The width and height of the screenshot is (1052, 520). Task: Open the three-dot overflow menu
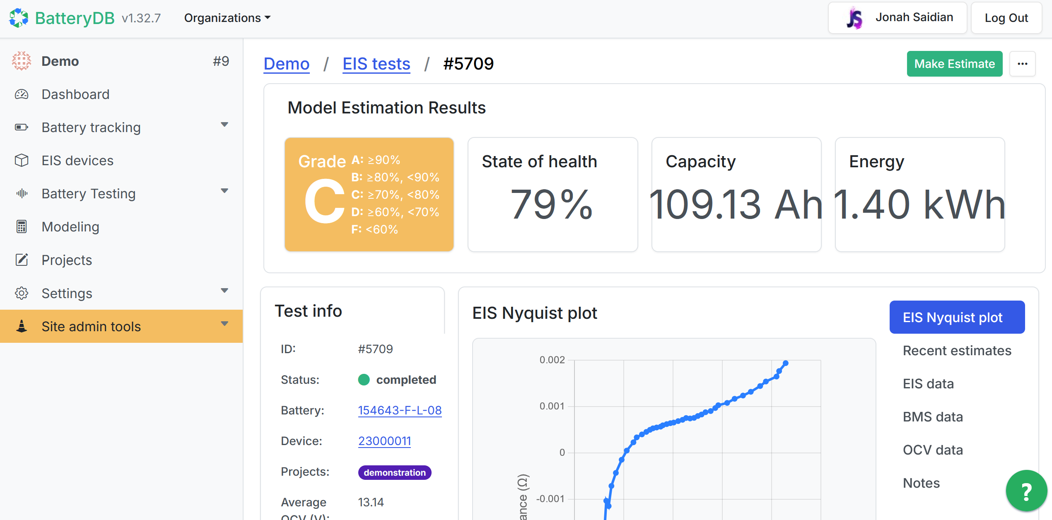(1023, 64)
